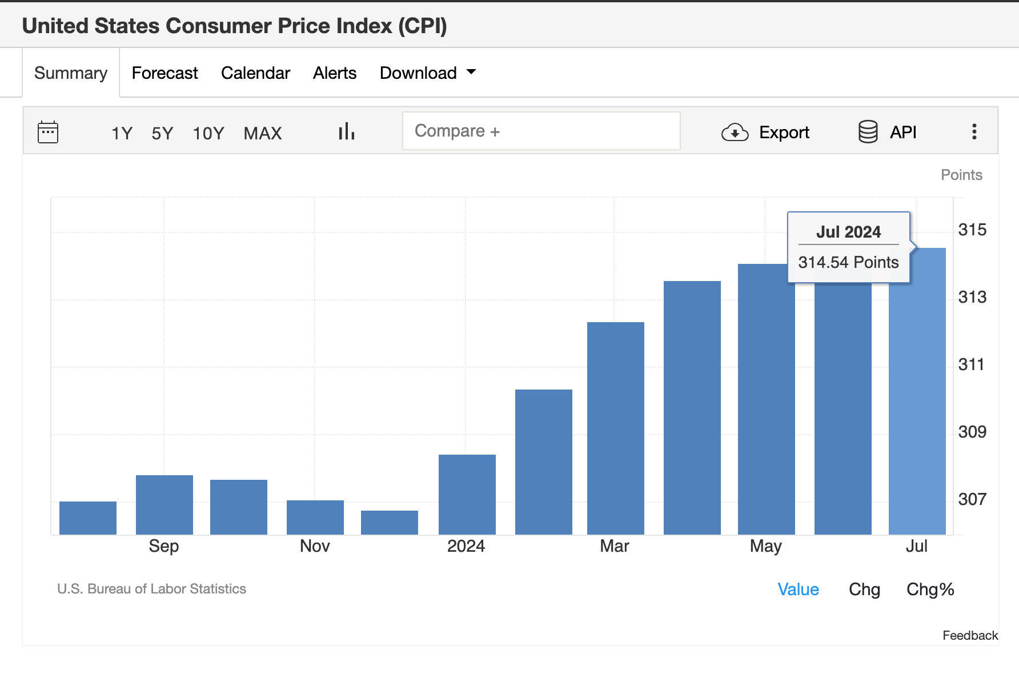Change chart type via bar chart icon
Image resolution: width=1019 pixels, height=674 pixels.
(x=347, y=131)
